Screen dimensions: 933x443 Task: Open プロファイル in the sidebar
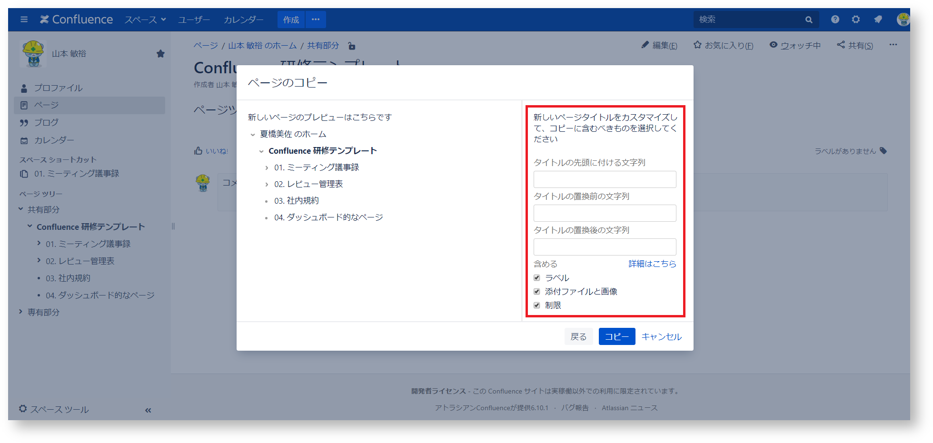click(x=58, y=88)
